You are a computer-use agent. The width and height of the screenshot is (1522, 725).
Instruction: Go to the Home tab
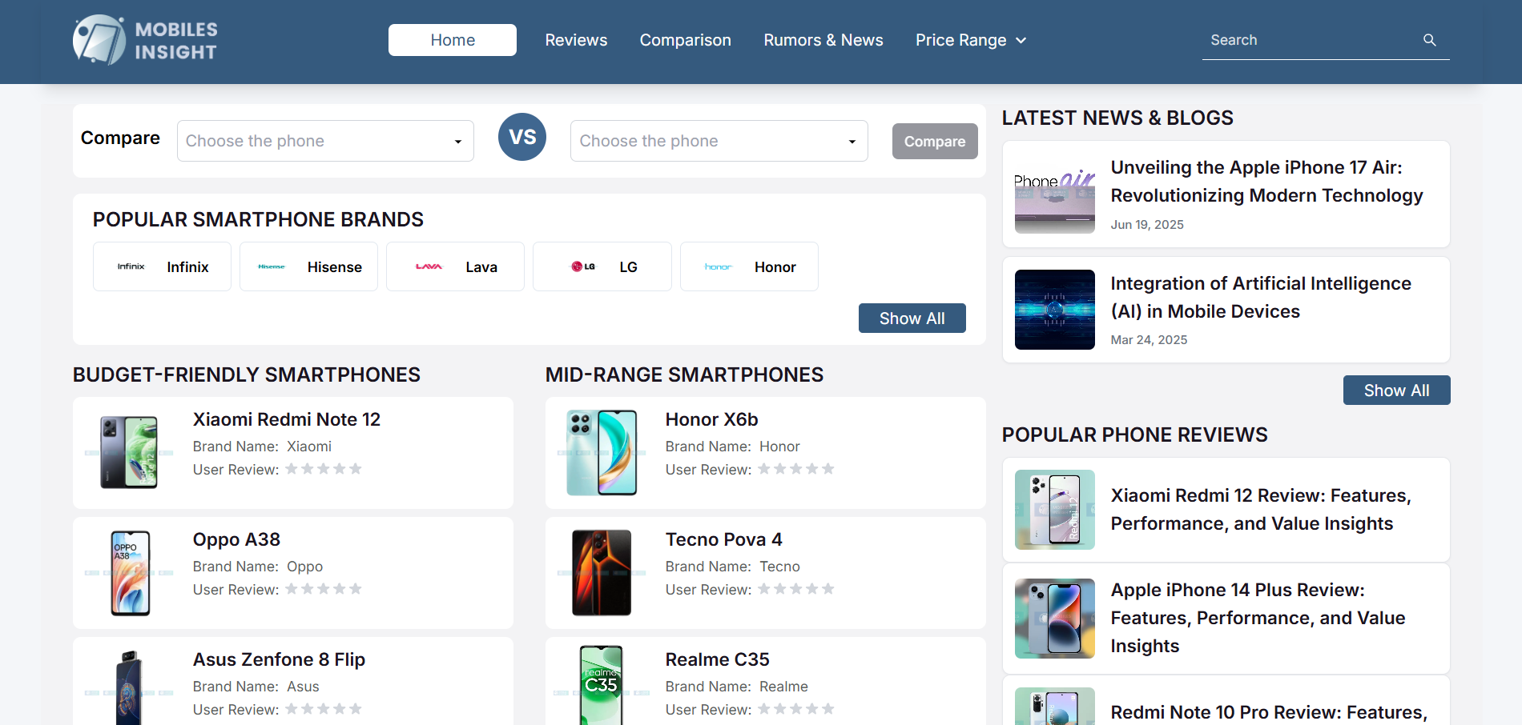click(x=453, y=40)
